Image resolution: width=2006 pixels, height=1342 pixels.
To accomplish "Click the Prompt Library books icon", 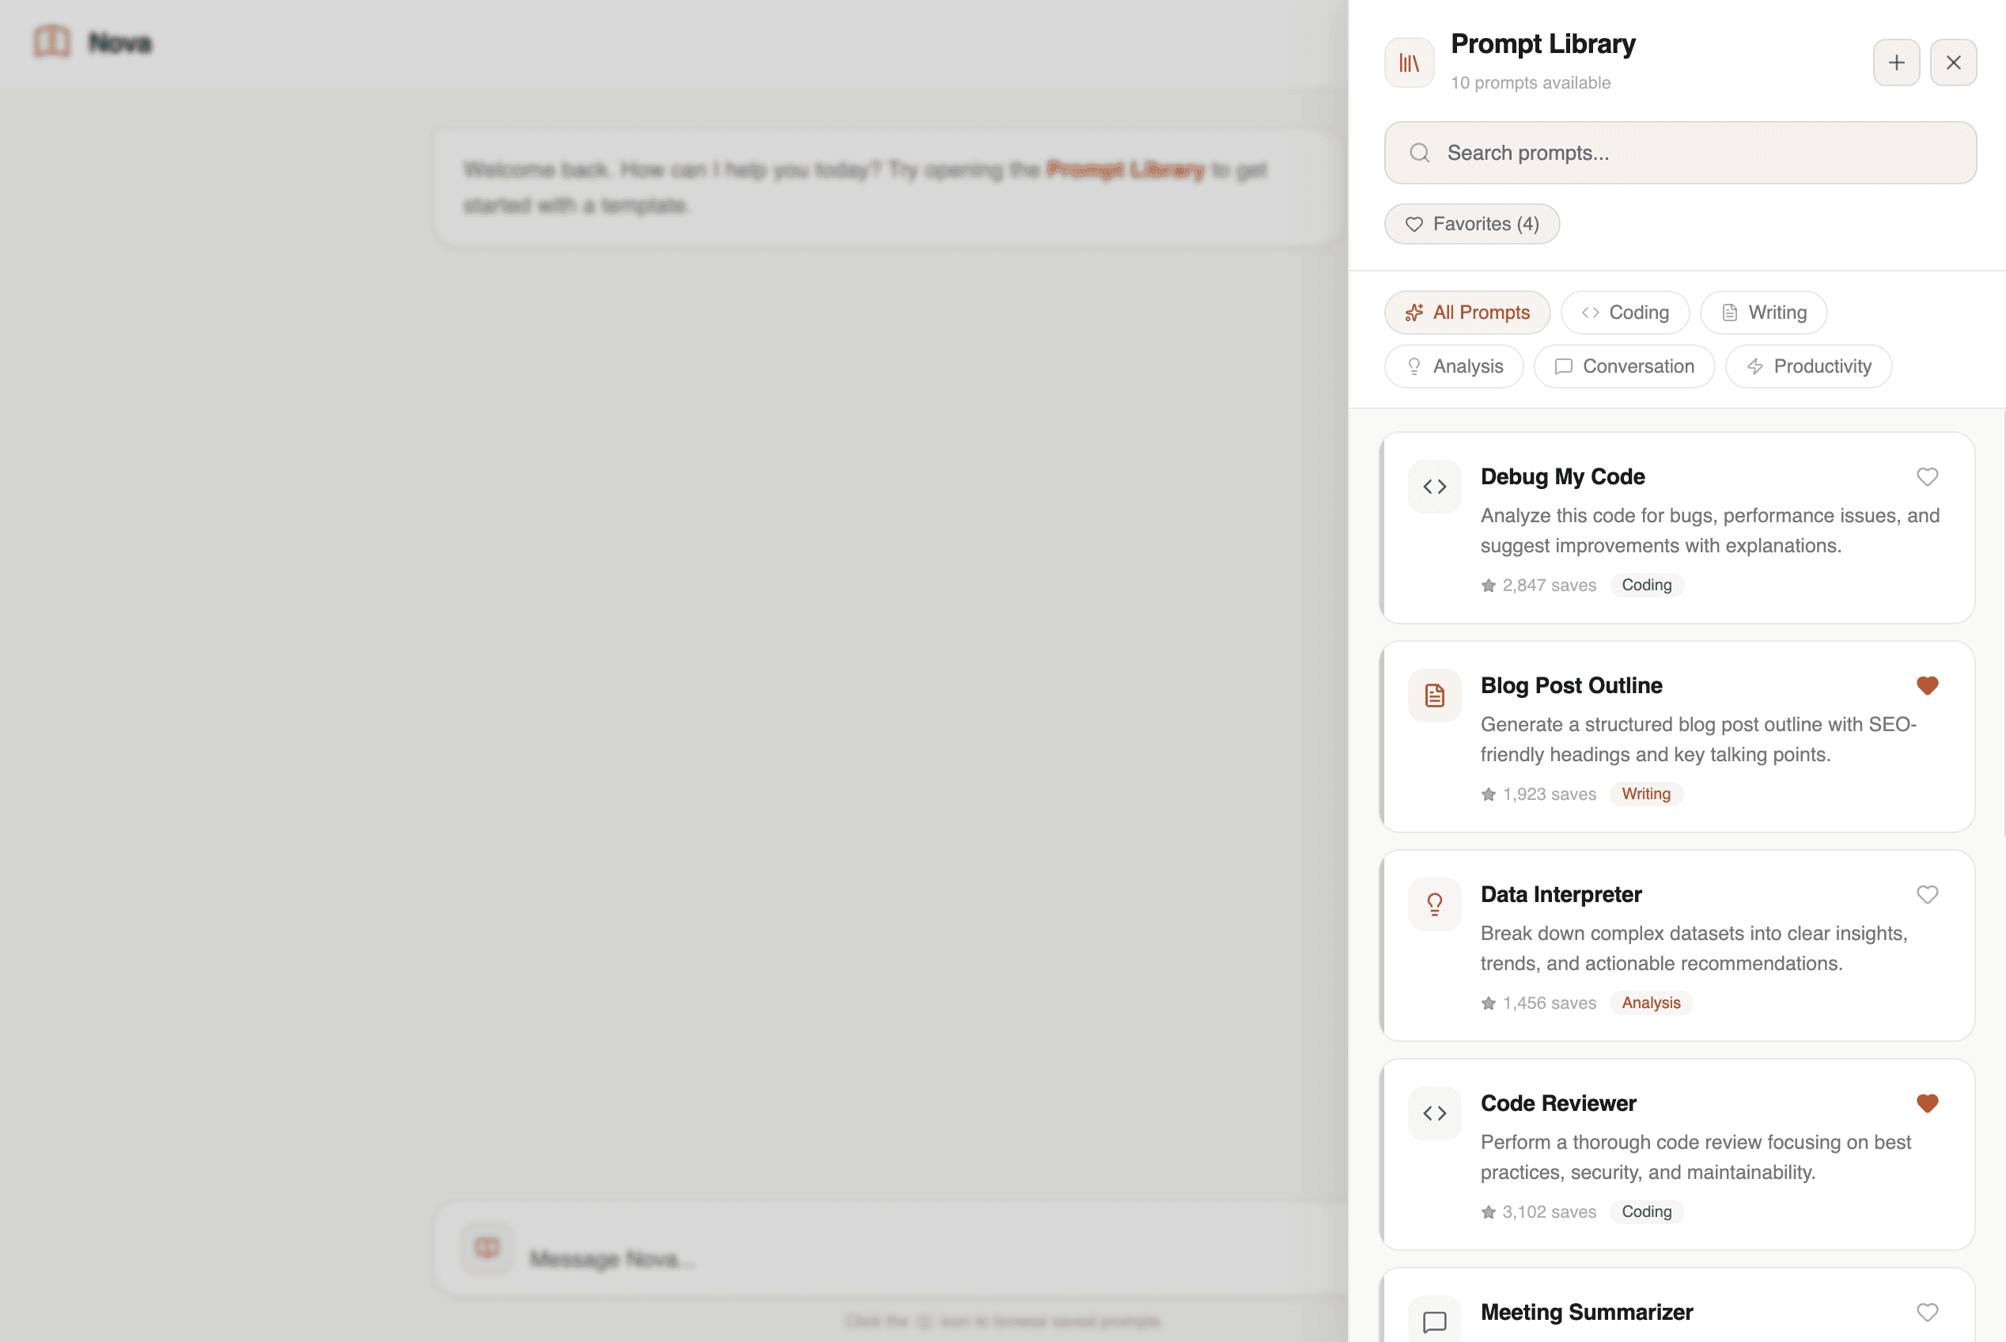I will pyautogui.click(x=1409, y=63).
